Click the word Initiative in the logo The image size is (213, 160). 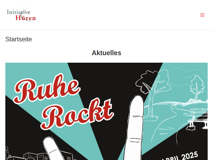(19, 12)
